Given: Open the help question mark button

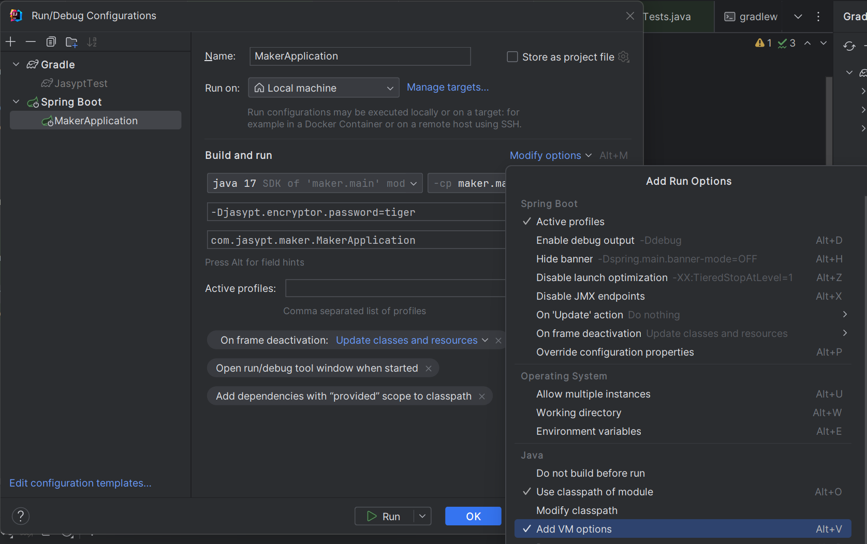Looking at the screenshot, I should tap(21, 516).
